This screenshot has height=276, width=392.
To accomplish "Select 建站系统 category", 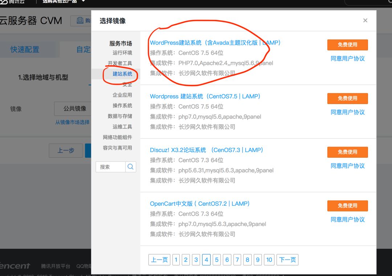I will [122, 74].
